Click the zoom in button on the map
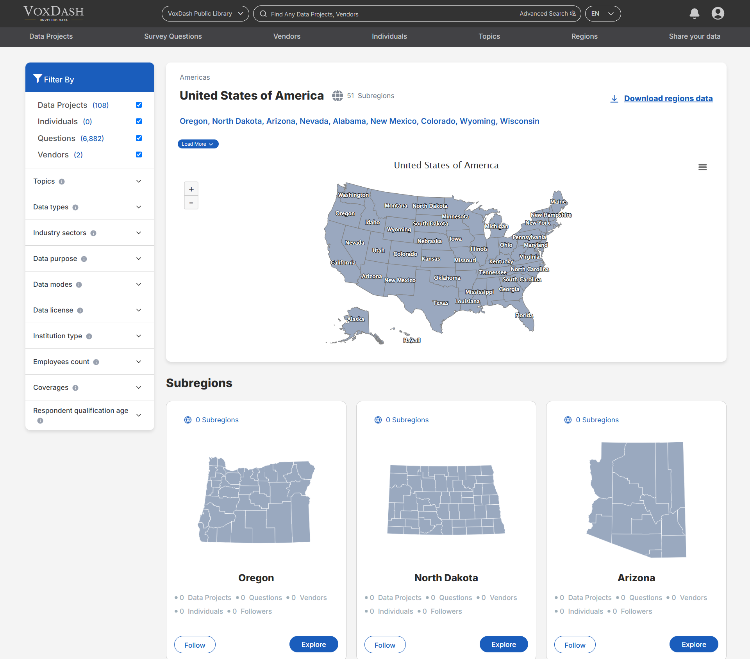 coord(191,189)
